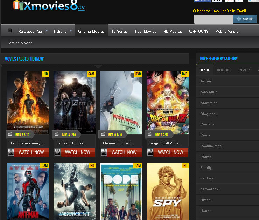The image size is (259, 220).
Task: Click clapperboard icon under Fantastic Four
Action: (57, 135)
